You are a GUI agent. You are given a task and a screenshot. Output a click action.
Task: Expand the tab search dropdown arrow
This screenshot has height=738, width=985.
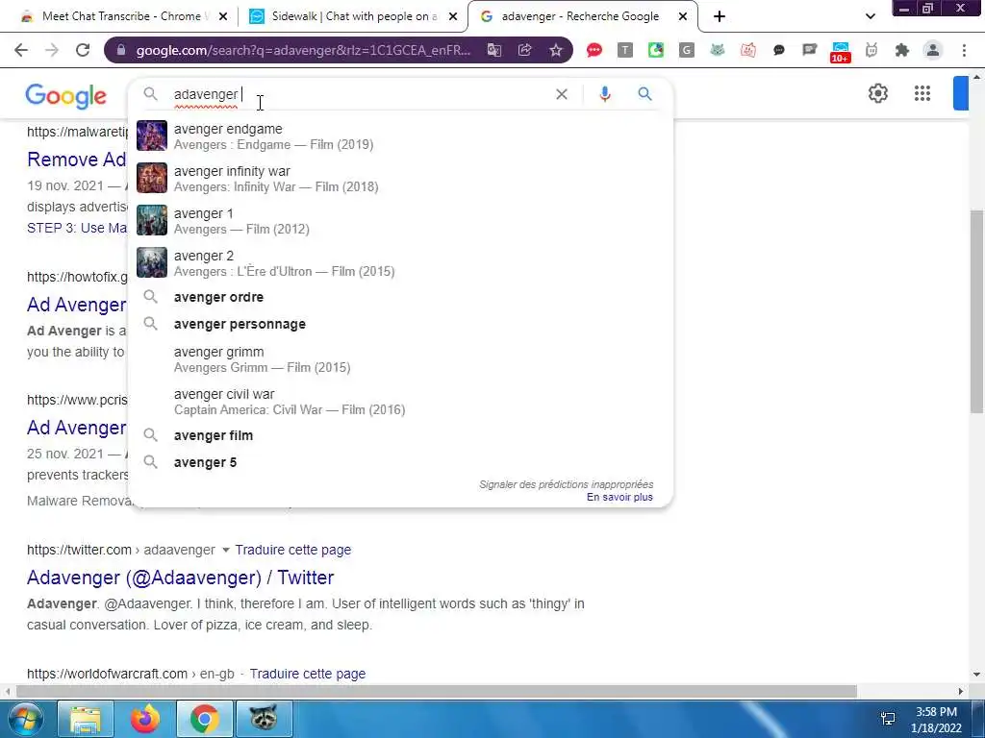870,16
